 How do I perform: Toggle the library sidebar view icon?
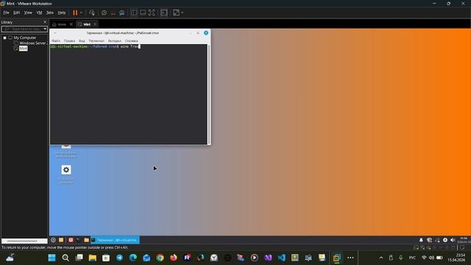pos(134,13)
